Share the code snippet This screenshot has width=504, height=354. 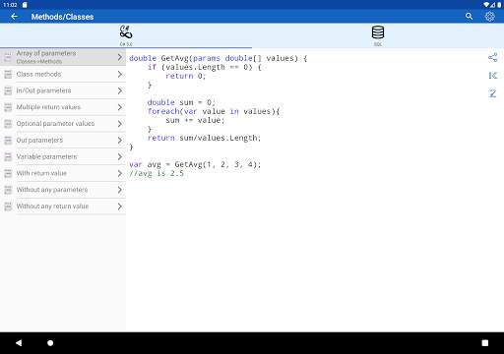(492, 57)
